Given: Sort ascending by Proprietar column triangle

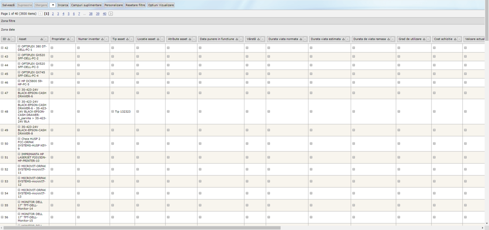Looking at the screenshot, I should pos(68,39).
